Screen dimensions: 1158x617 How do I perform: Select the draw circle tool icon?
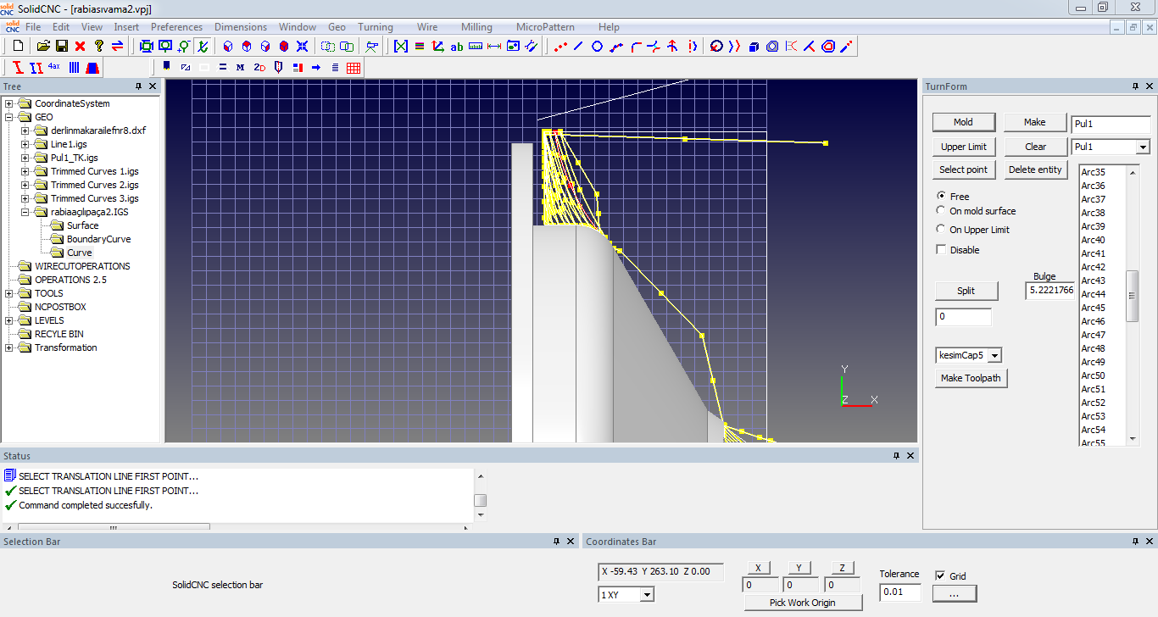click(x=597, y=47)
